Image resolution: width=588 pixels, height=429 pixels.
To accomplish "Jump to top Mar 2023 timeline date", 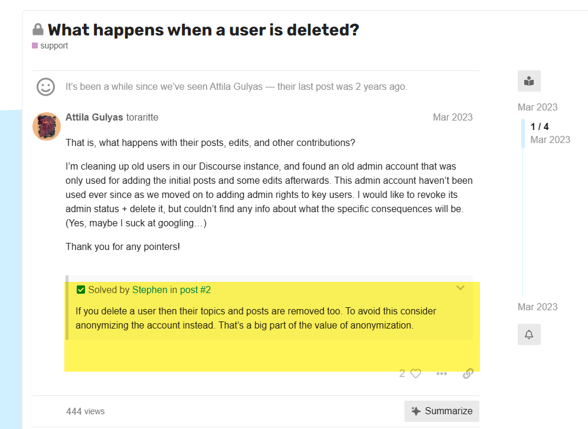I will [x=537, y=107].
